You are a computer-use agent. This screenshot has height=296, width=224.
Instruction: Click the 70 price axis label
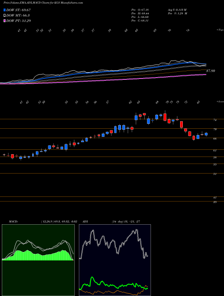point(215,130)
